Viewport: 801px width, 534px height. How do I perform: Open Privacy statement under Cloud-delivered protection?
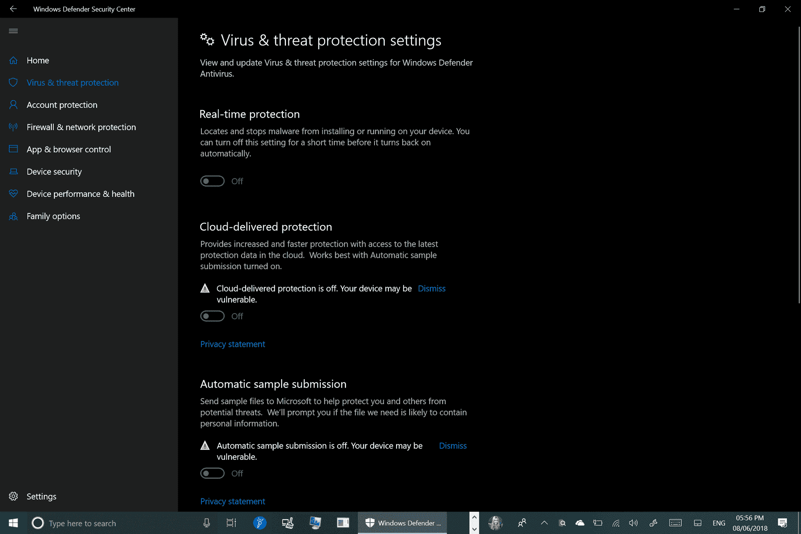point(233,344)
